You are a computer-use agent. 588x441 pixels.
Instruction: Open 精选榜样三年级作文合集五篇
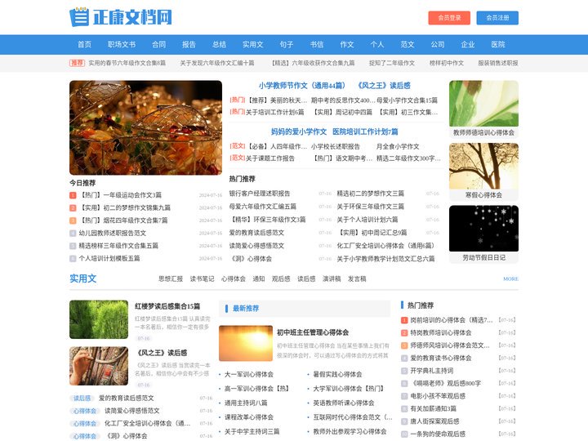tap(118, 246)
